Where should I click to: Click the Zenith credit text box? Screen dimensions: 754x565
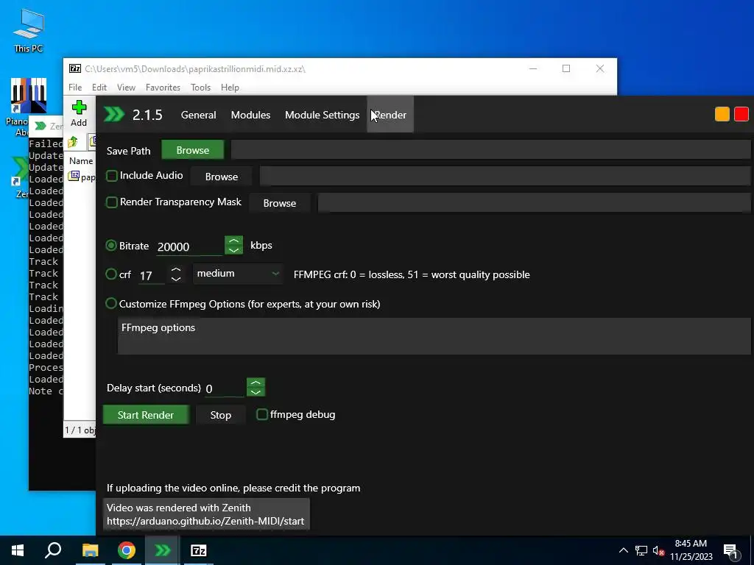(206, 514)
